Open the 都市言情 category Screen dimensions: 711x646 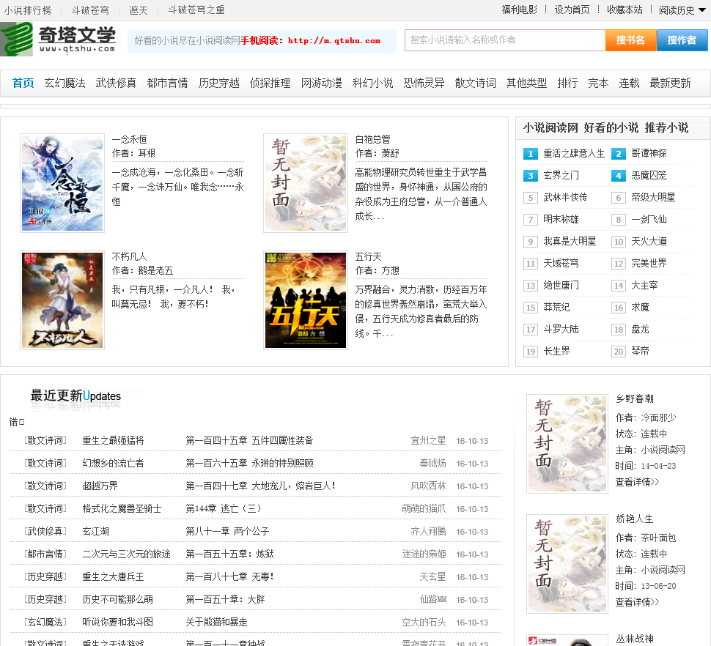coord(167,83)
